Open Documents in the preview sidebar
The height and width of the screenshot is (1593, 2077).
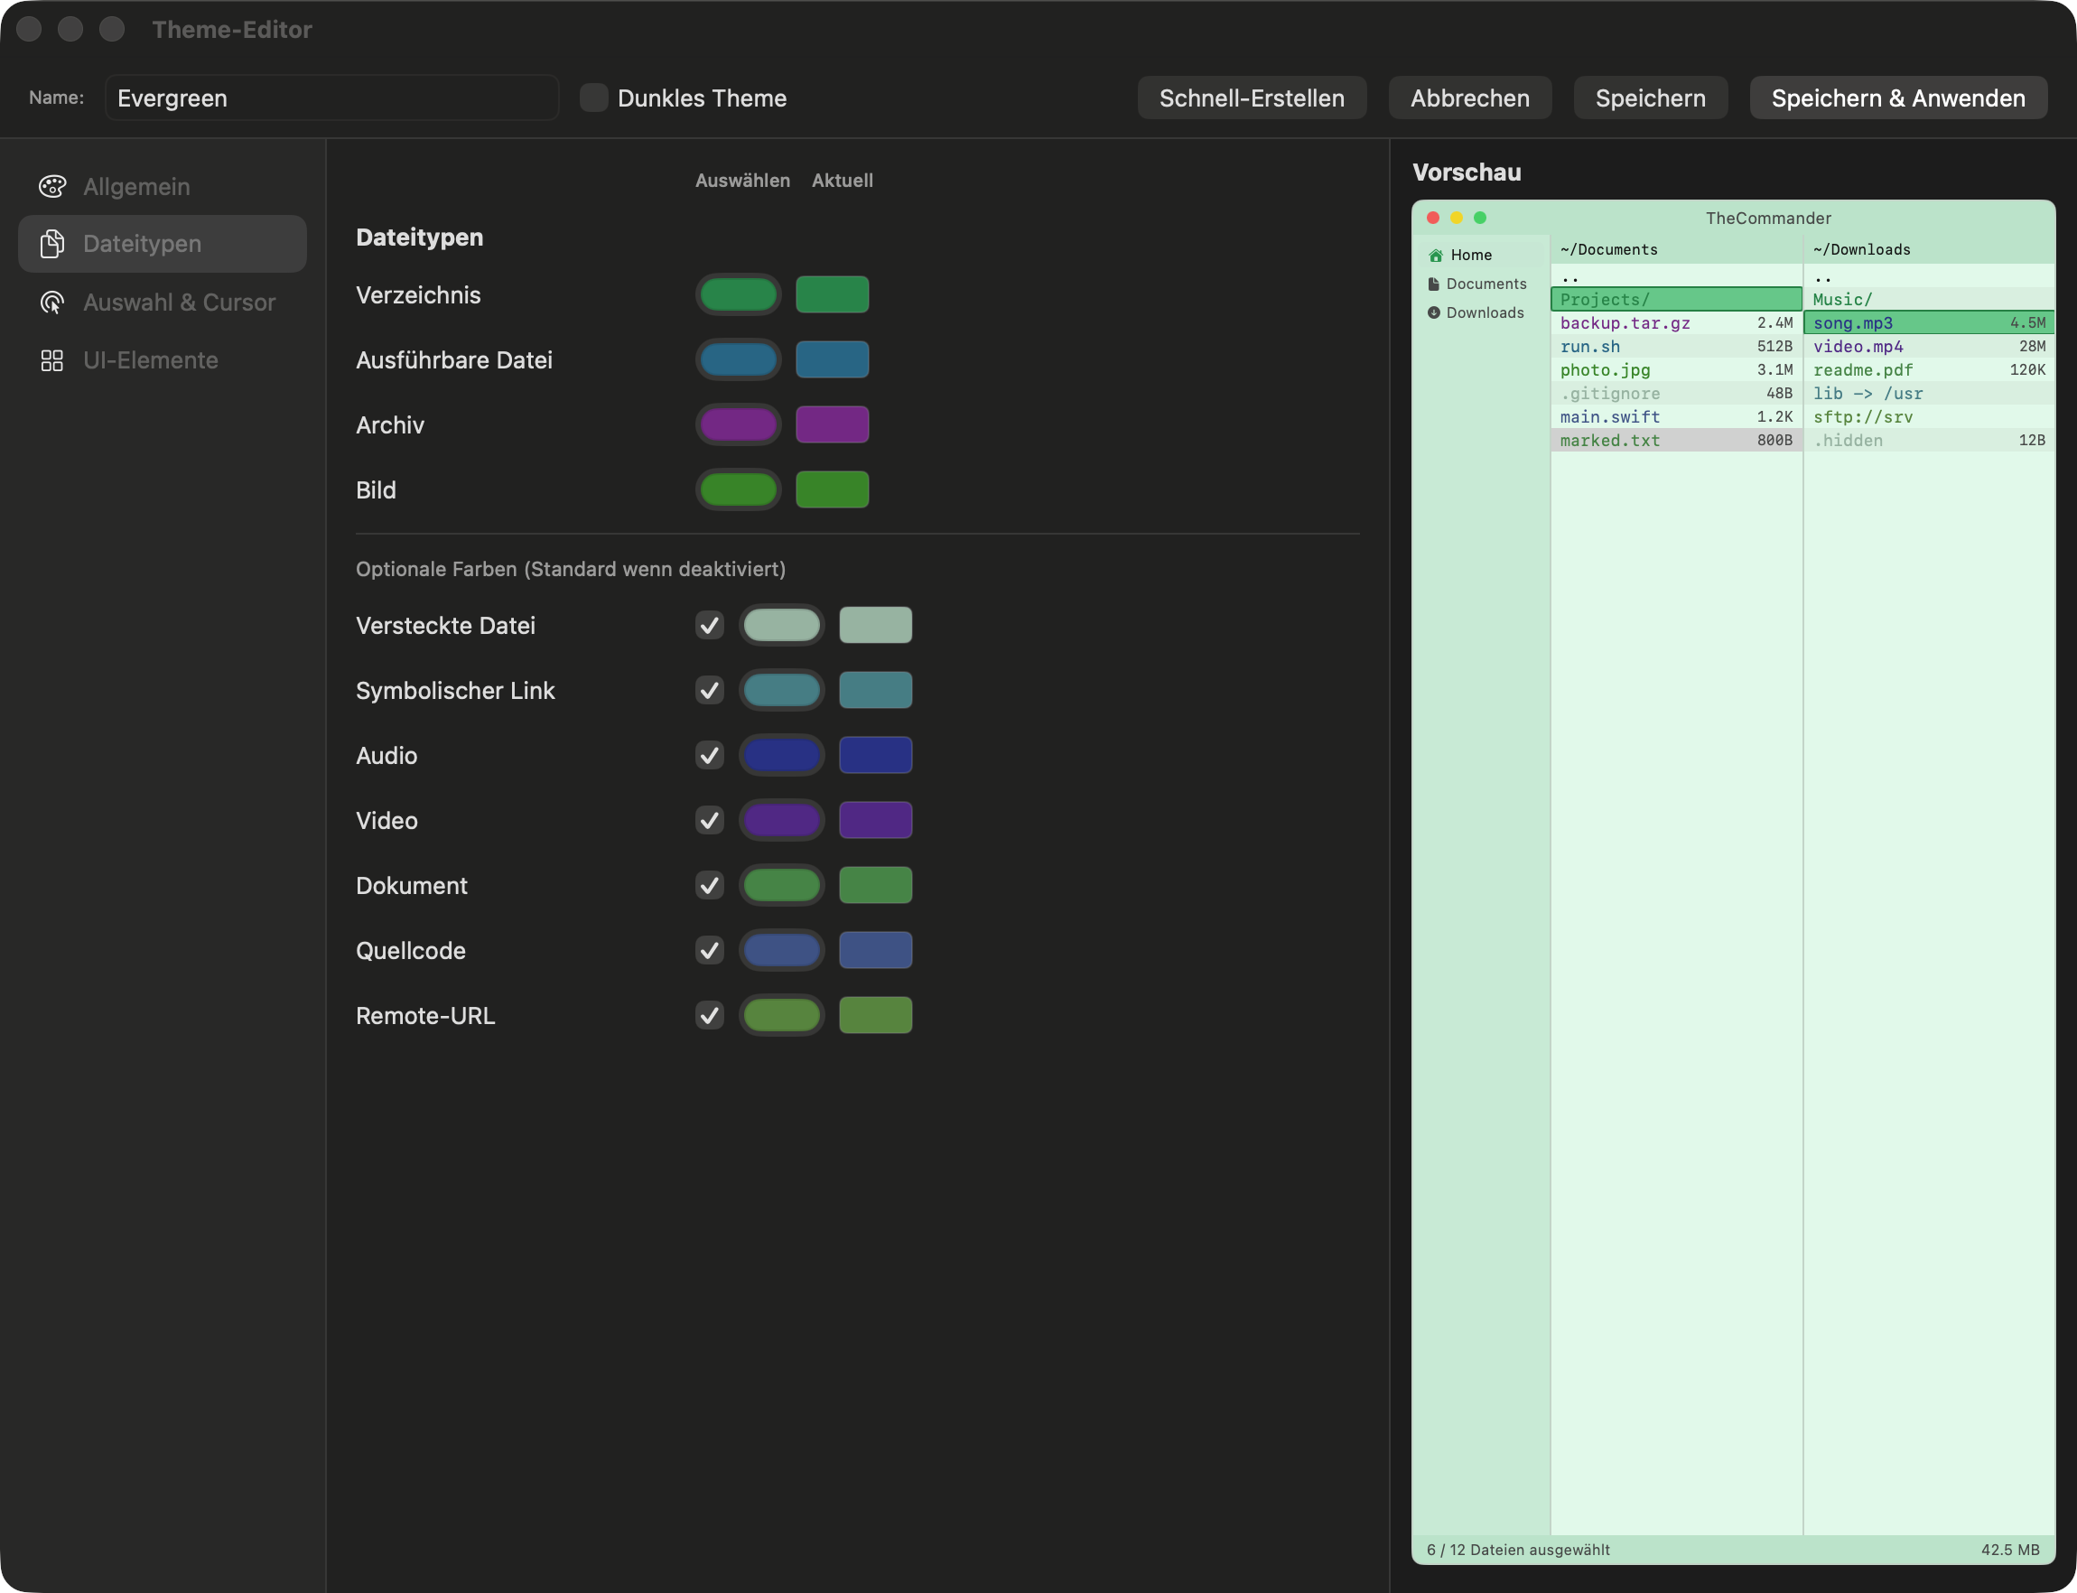point(1486,284)
